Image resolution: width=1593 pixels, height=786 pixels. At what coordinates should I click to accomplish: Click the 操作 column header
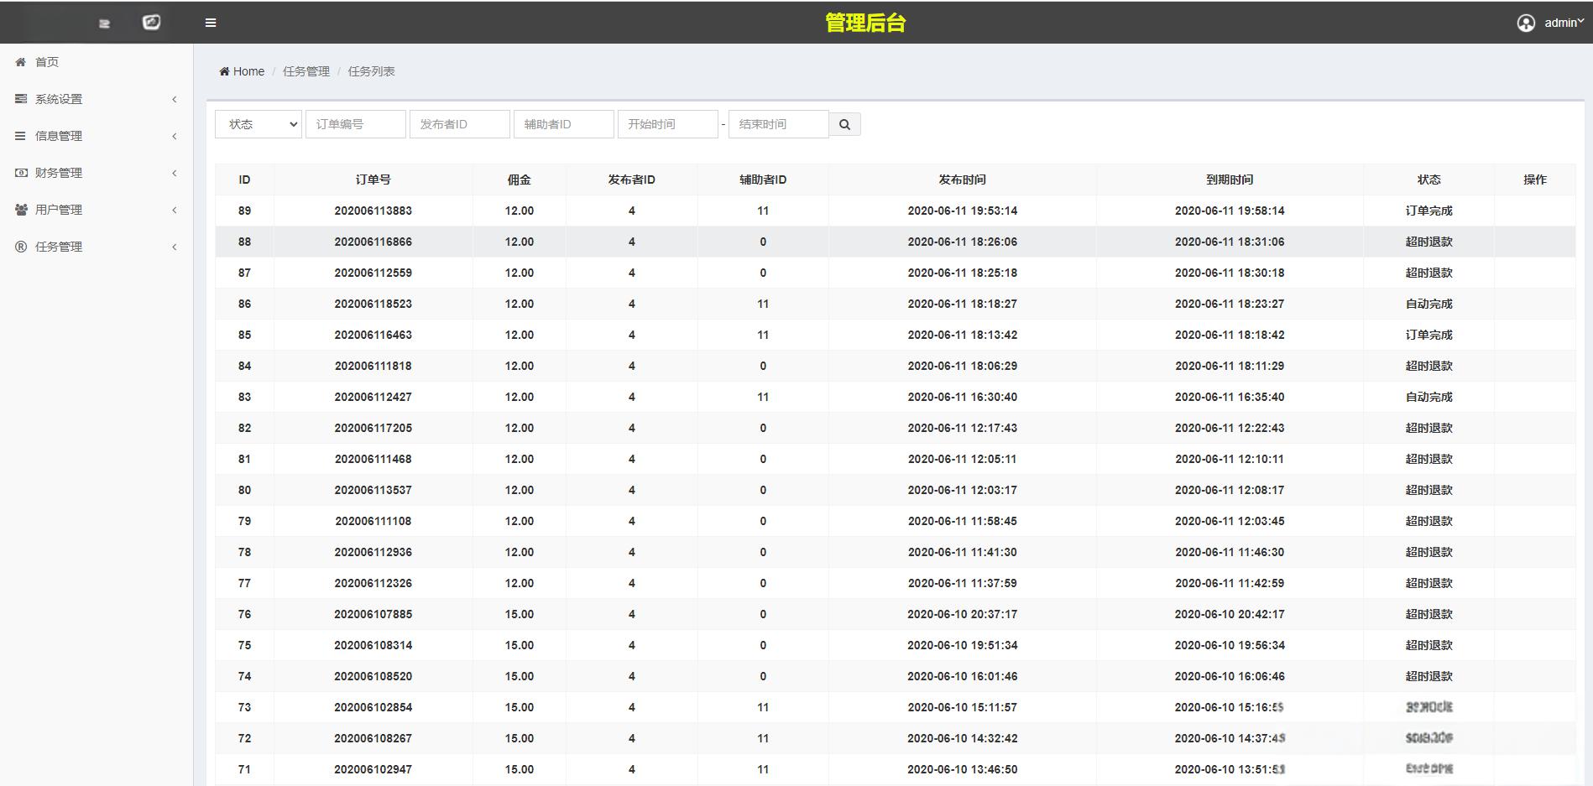coord(1535,180)
